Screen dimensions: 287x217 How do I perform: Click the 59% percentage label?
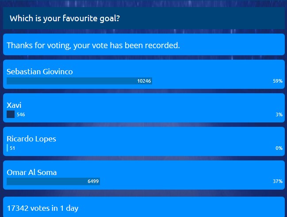(x=278, y=81)
